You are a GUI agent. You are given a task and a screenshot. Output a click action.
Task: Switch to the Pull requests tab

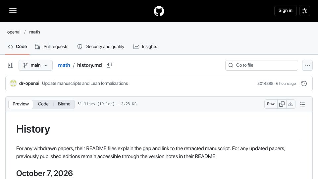point(52,47)
